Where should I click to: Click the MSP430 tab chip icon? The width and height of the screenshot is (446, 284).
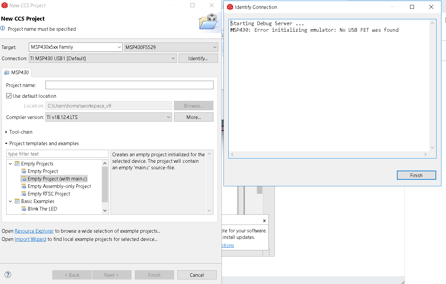coord(7,73)
